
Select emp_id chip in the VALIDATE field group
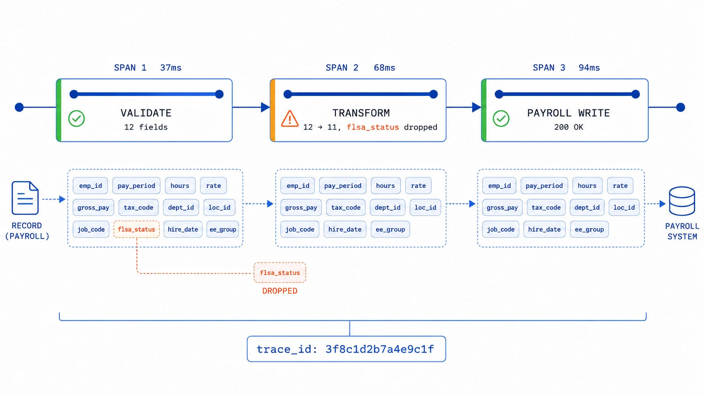(91, 186)
